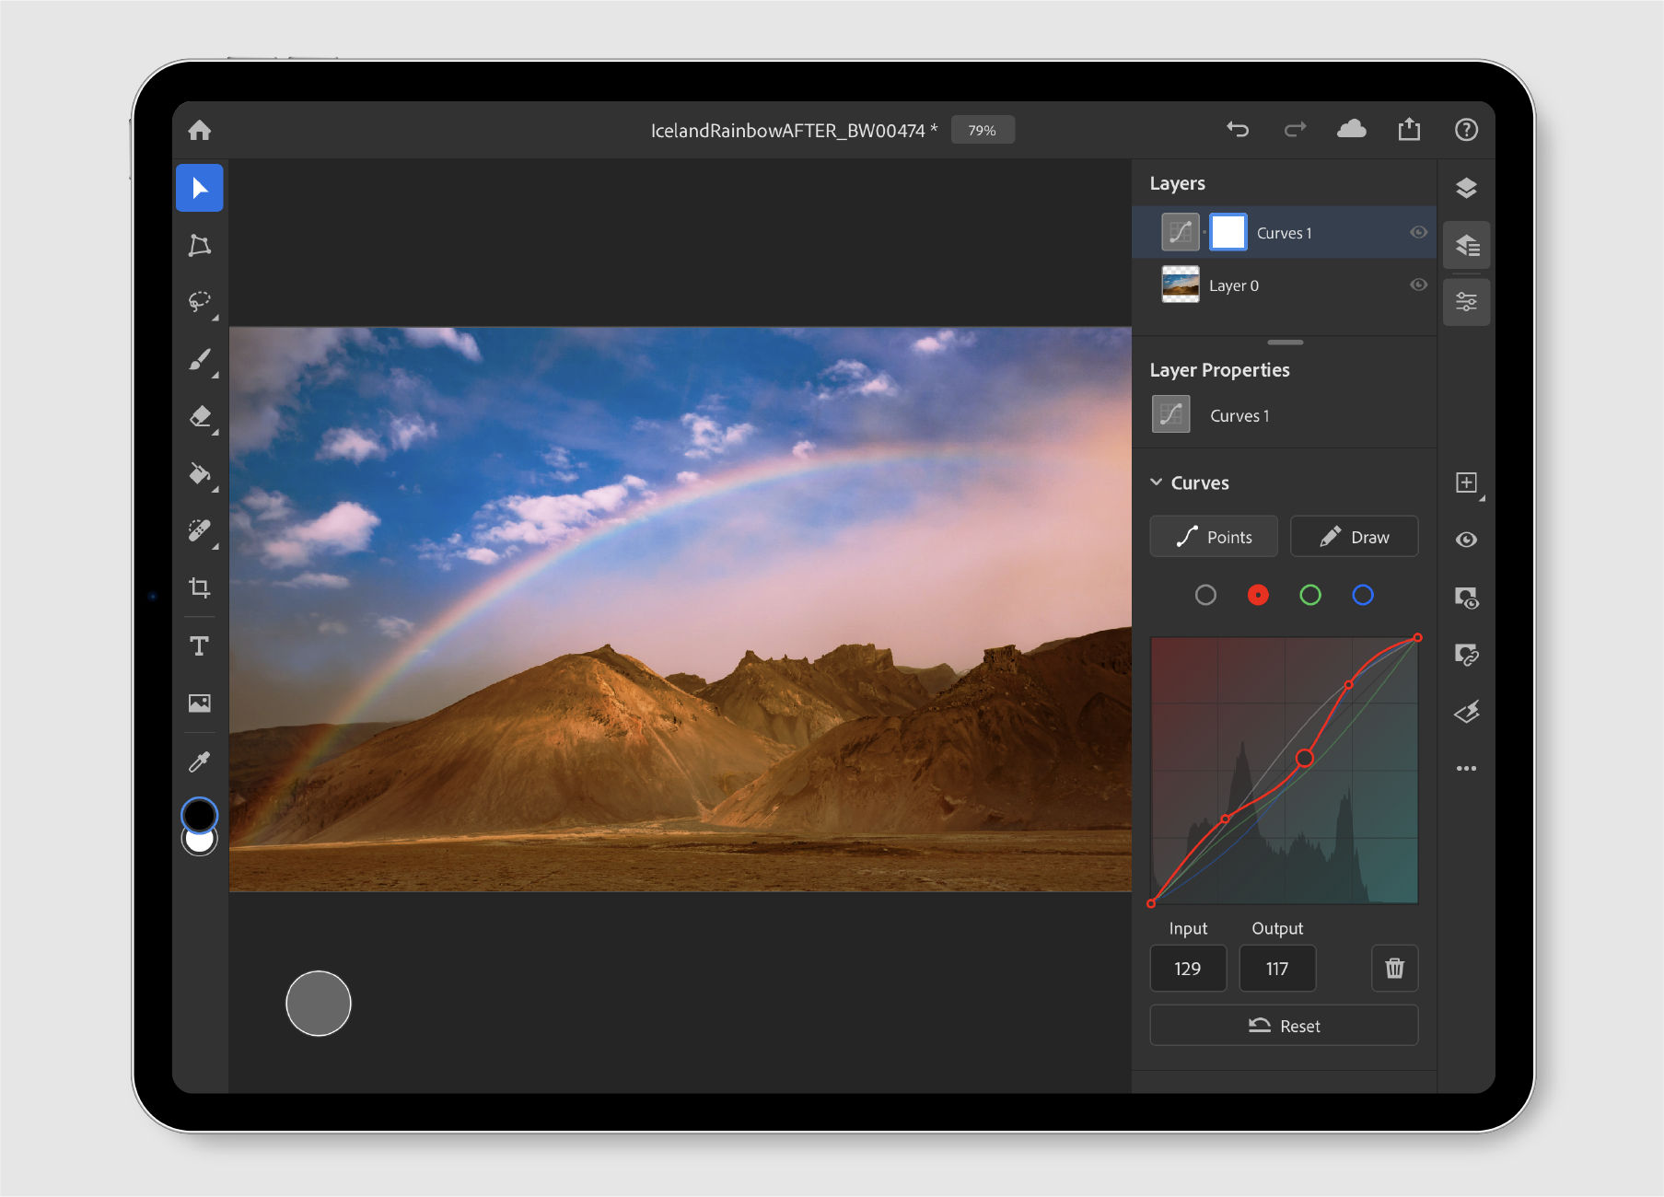
Task: Switch to the Eraser tool
Action: [199, 416]
